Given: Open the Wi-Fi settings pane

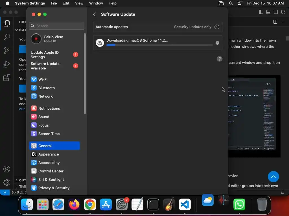Looking at the screenshot, I should [x=54, y=79].
